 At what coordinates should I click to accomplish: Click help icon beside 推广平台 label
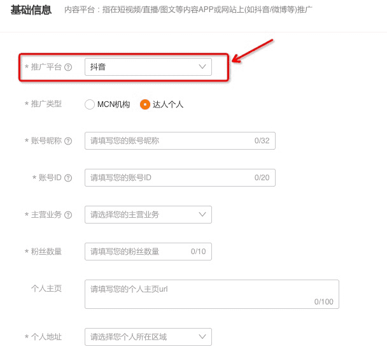pos(68,67)
